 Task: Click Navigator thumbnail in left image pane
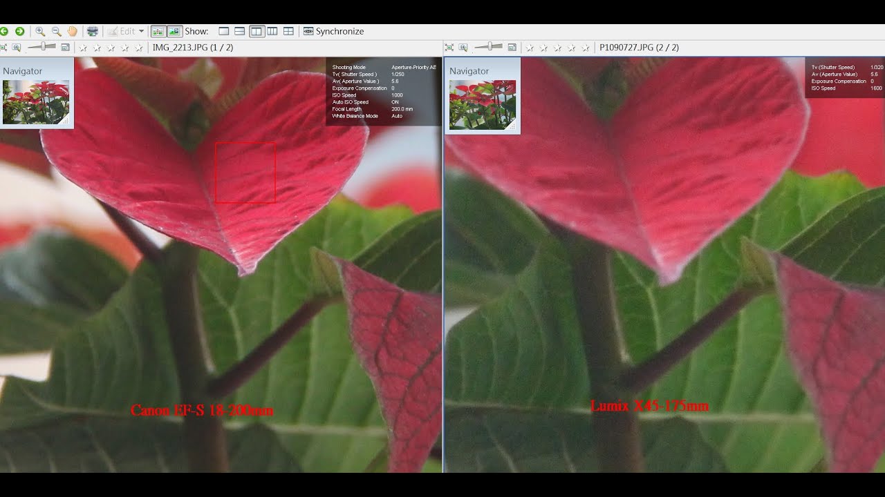pos(36,102)
